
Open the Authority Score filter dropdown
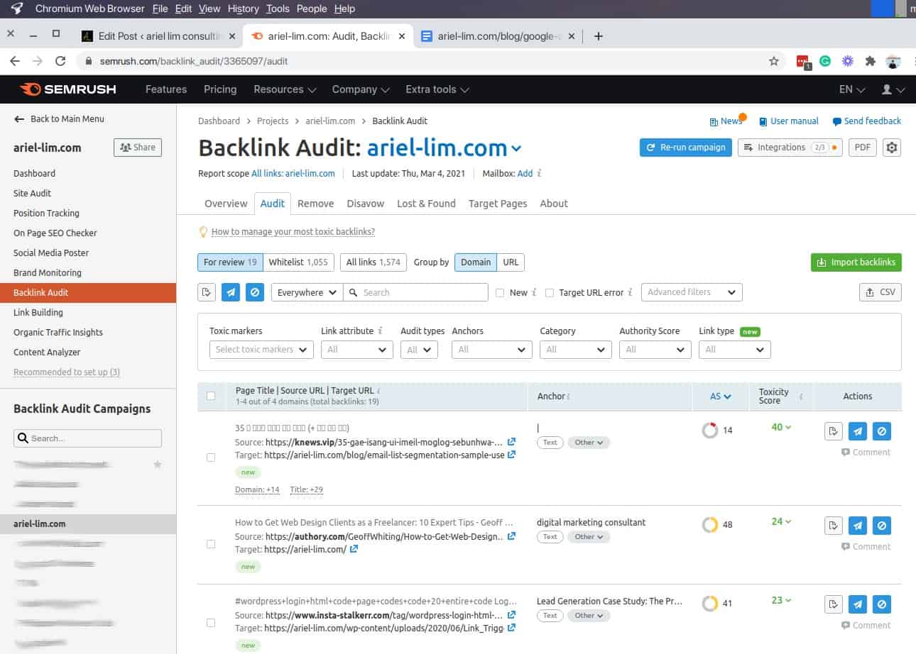(x=655, y=350)
